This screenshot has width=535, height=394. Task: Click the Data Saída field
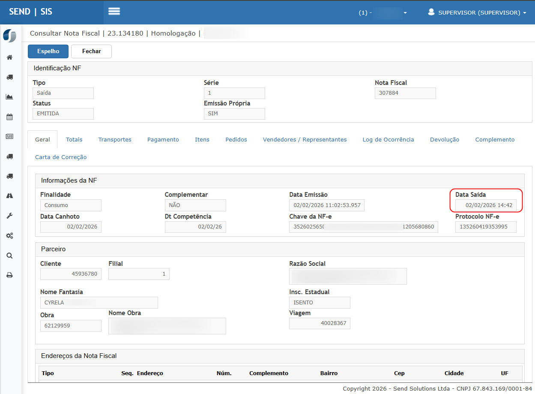coord(486,205)
